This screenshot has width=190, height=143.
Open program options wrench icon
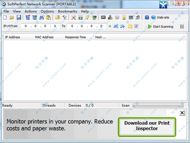[73, 18]
